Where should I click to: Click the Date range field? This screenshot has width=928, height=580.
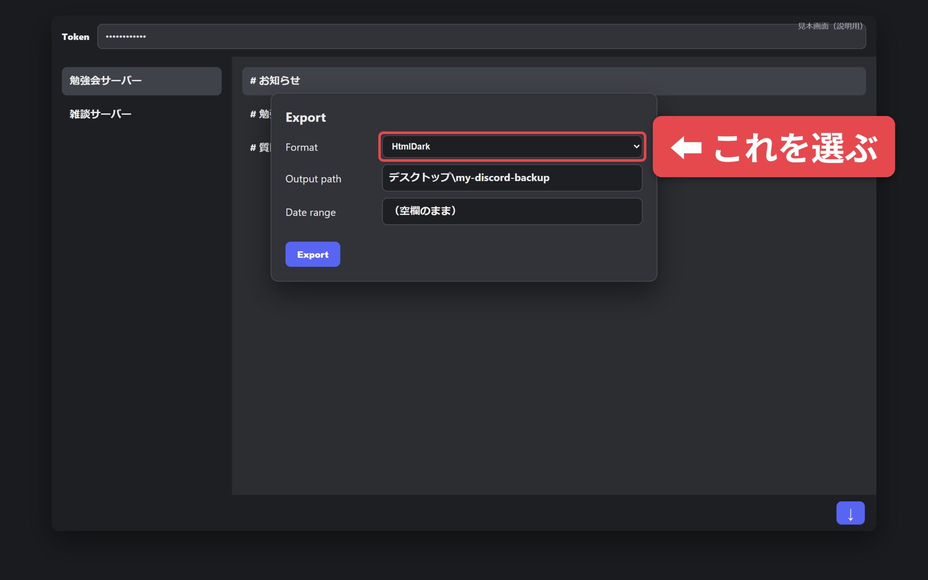click(x=512, y=211)
